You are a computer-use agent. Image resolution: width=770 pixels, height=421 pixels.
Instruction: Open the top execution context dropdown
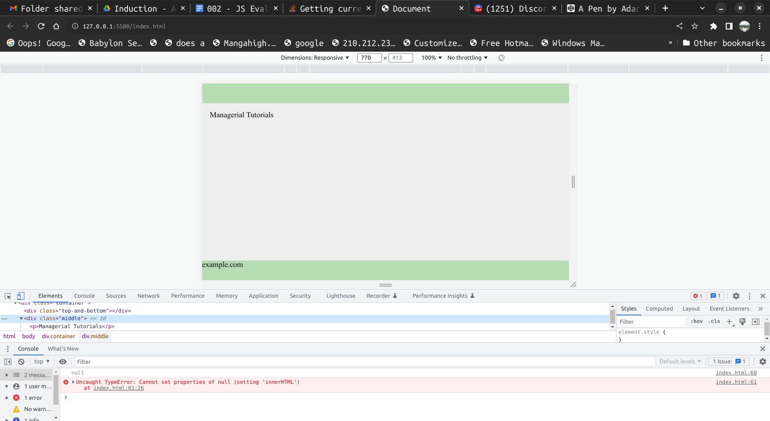[x=41, y=361]
